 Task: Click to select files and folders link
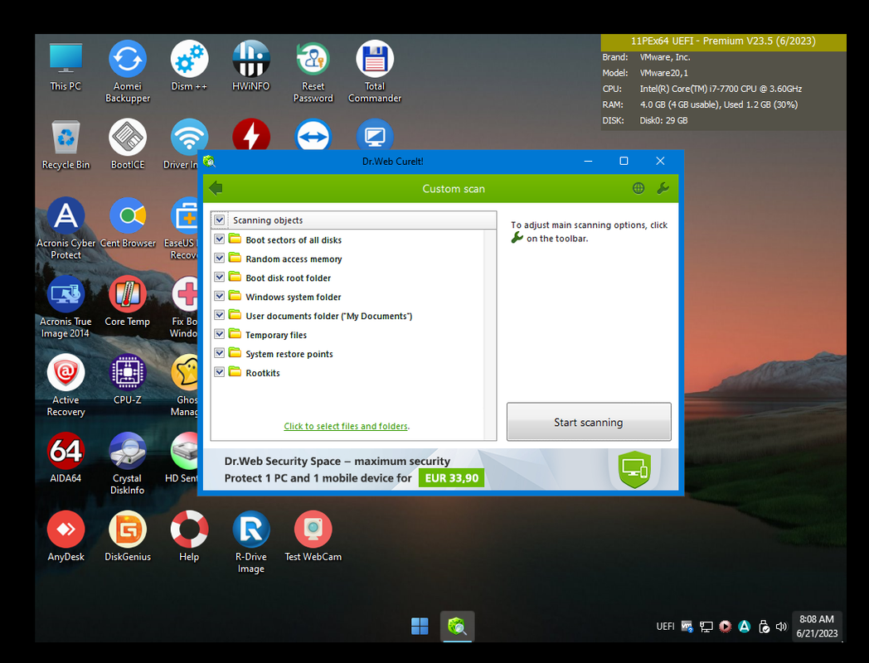point(346,426)
